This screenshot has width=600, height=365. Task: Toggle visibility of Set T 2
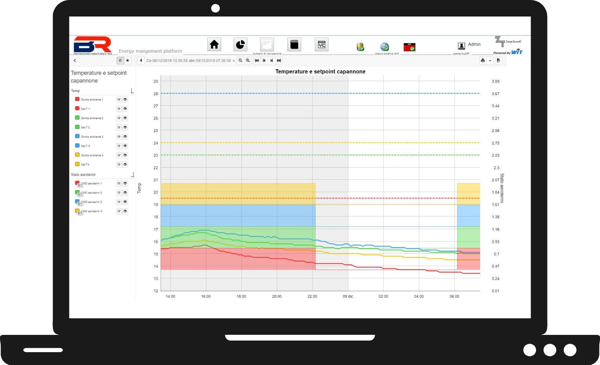(125, 128)
